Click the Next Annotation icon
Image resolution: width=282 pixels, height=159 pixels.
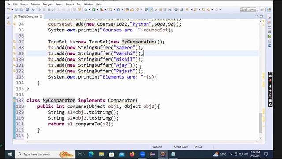click(188, 10)
